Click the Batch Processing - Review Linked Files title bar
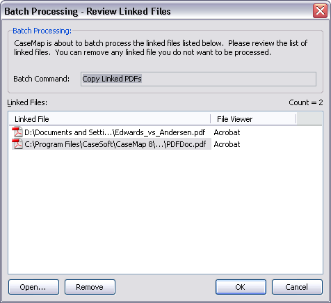The height and width of the screenshot is (303, 331). click(x=158, y=11)
